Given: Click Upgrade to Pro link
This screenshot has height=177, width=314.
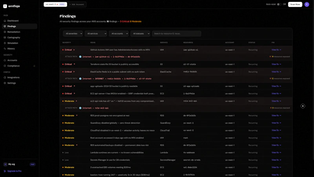Looking at the screenshot, I should (x=15, y=171).
